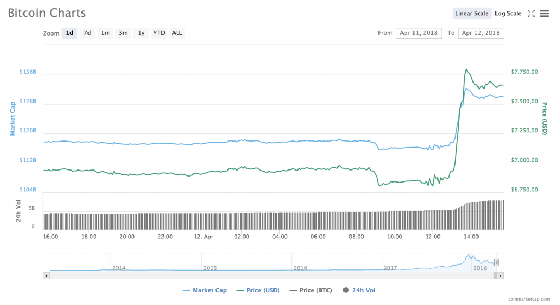
Task: Toggle Price (BTC) series in legend
Action: click(311, 290)
